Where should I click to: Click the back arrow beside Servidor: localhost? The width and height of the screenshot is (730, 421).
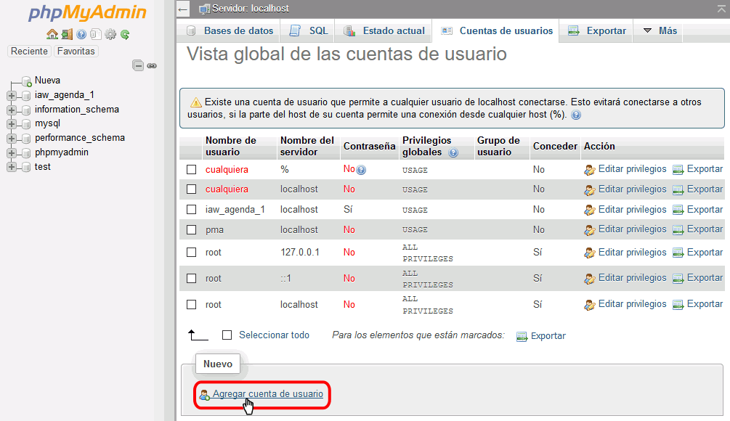click(x=183, y=9)
